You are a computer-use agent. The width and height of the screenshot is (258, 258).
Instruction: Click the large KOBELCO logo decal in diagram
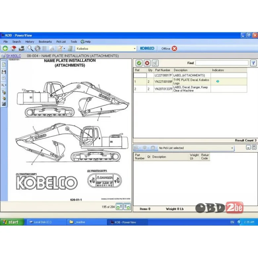coord(47,183)
